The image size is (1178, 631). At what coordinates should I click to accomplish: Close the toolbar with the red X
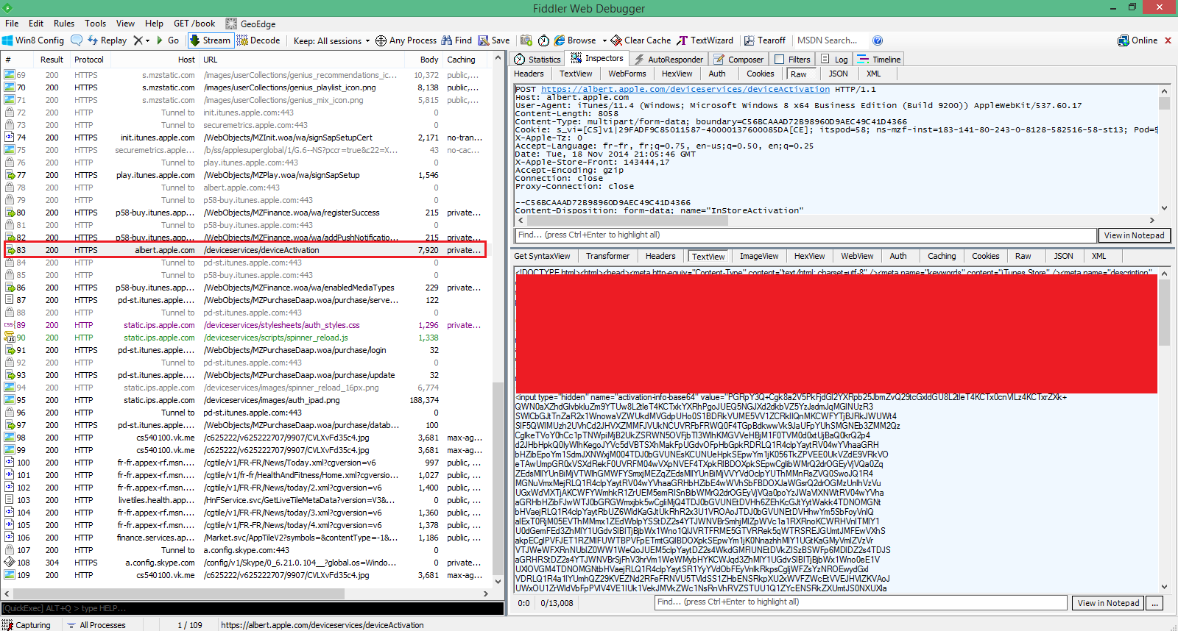[x=1168, y=40]
